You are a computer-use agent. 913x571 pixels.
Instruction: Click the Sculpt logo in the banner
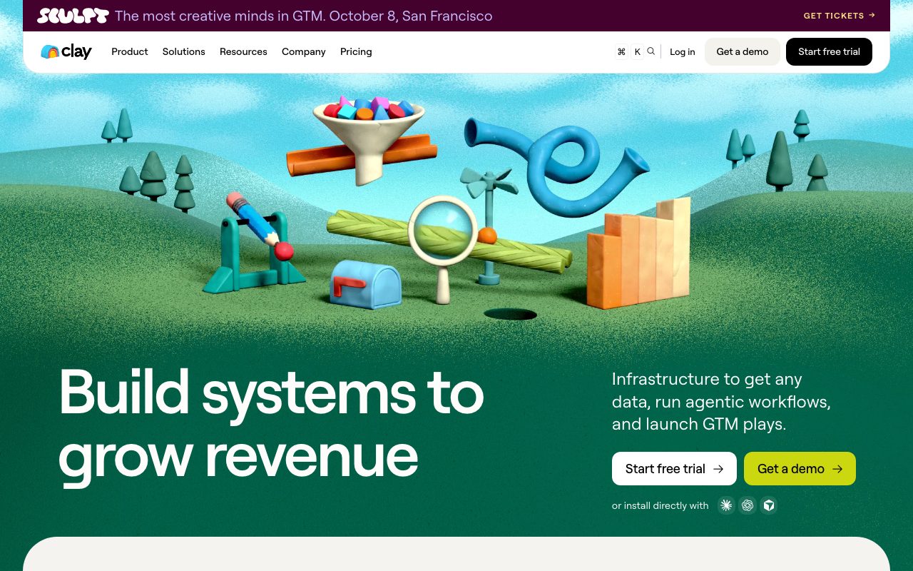coord(73,16)
